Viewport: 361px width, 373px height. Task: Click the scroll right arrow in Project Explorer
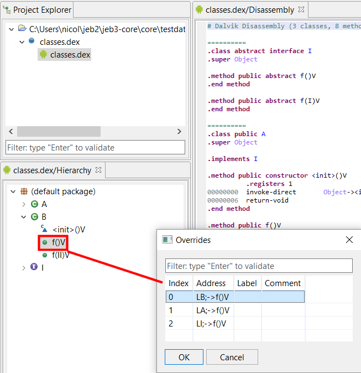[x=179, y=131]
